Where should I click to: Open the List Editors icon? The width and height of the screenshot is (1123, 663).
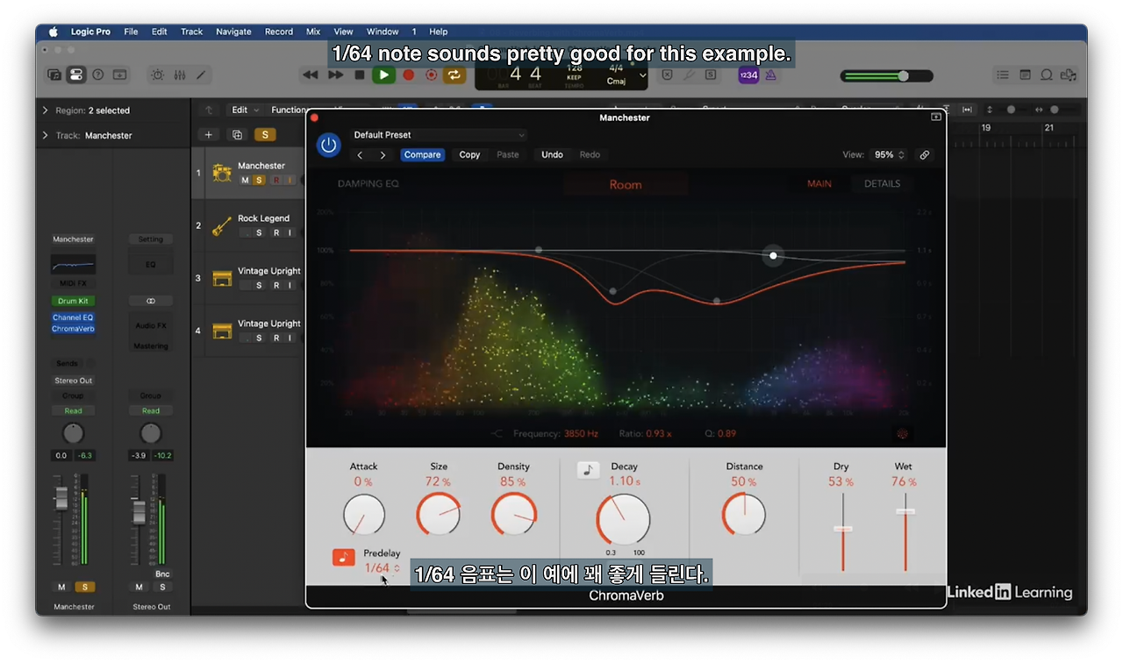pos(1003,75)
